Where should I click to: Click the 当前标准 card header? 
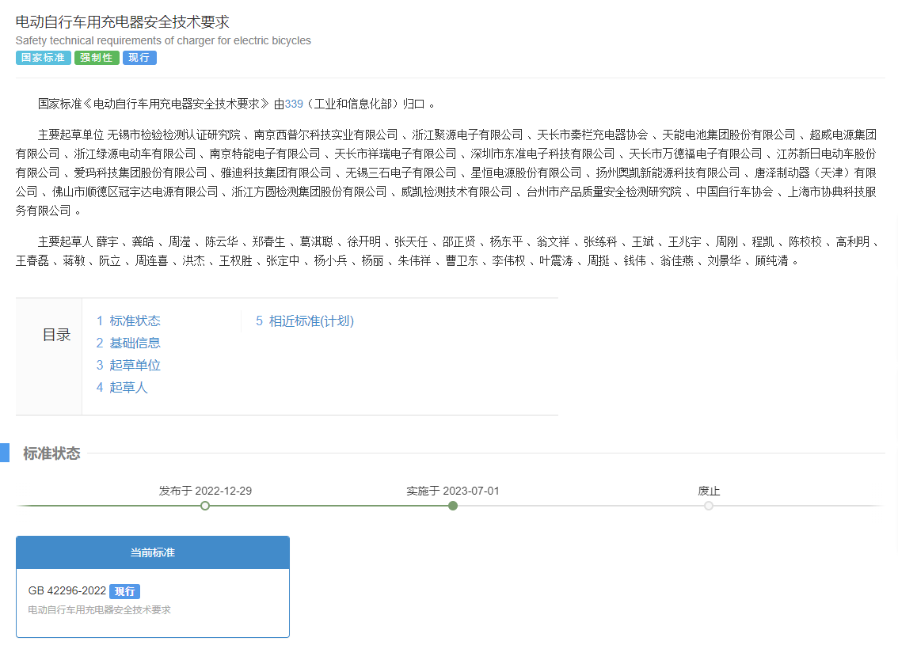153,552
